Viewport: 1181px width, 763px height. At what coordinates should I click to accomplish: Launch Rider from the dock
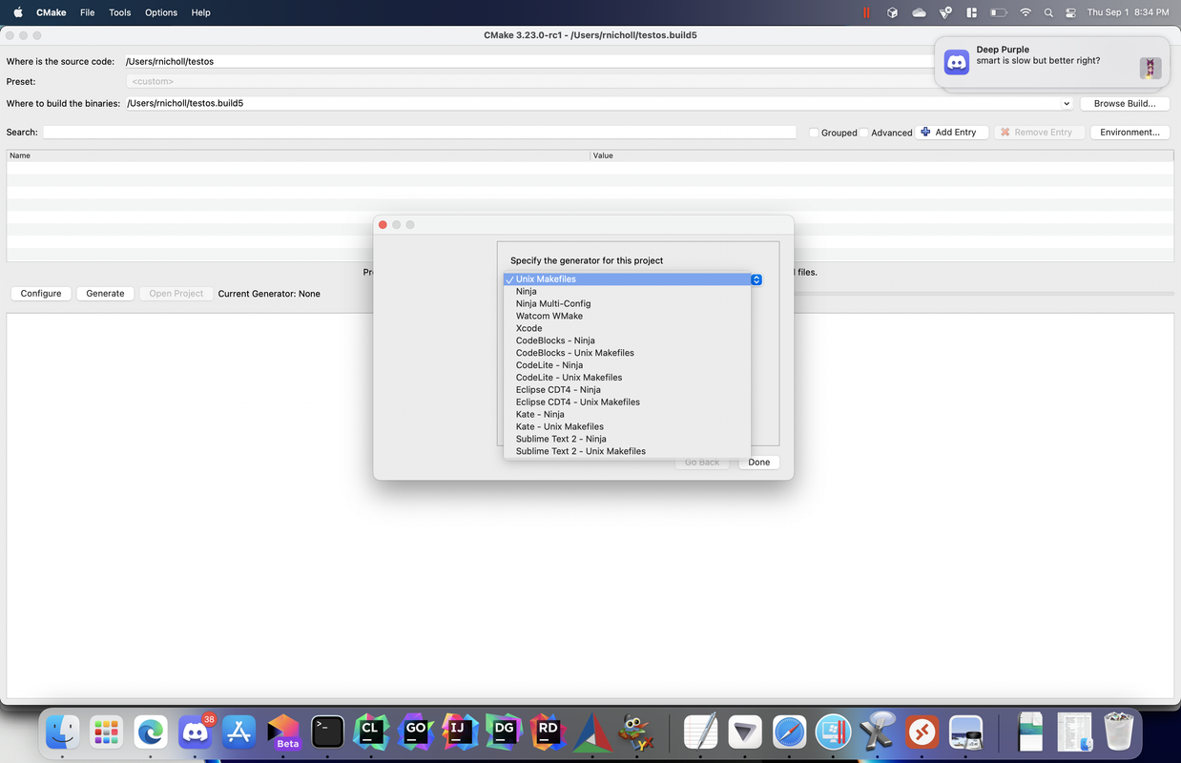(548, 732)
